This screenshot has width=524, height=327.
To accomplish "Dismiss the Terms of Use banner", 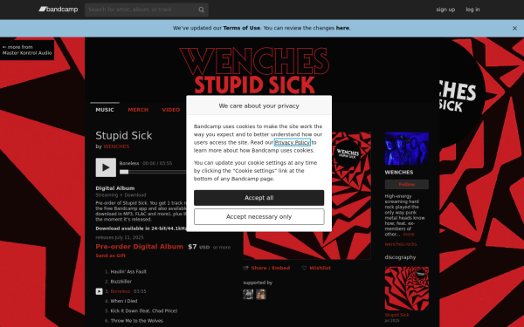I will [x=514, y=29].
